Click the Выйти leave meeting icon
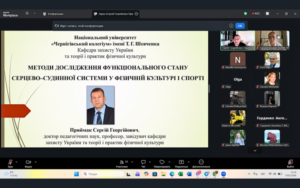Image resolution: width=300 pixels, height=188 pixels. (x=290, y=162)
